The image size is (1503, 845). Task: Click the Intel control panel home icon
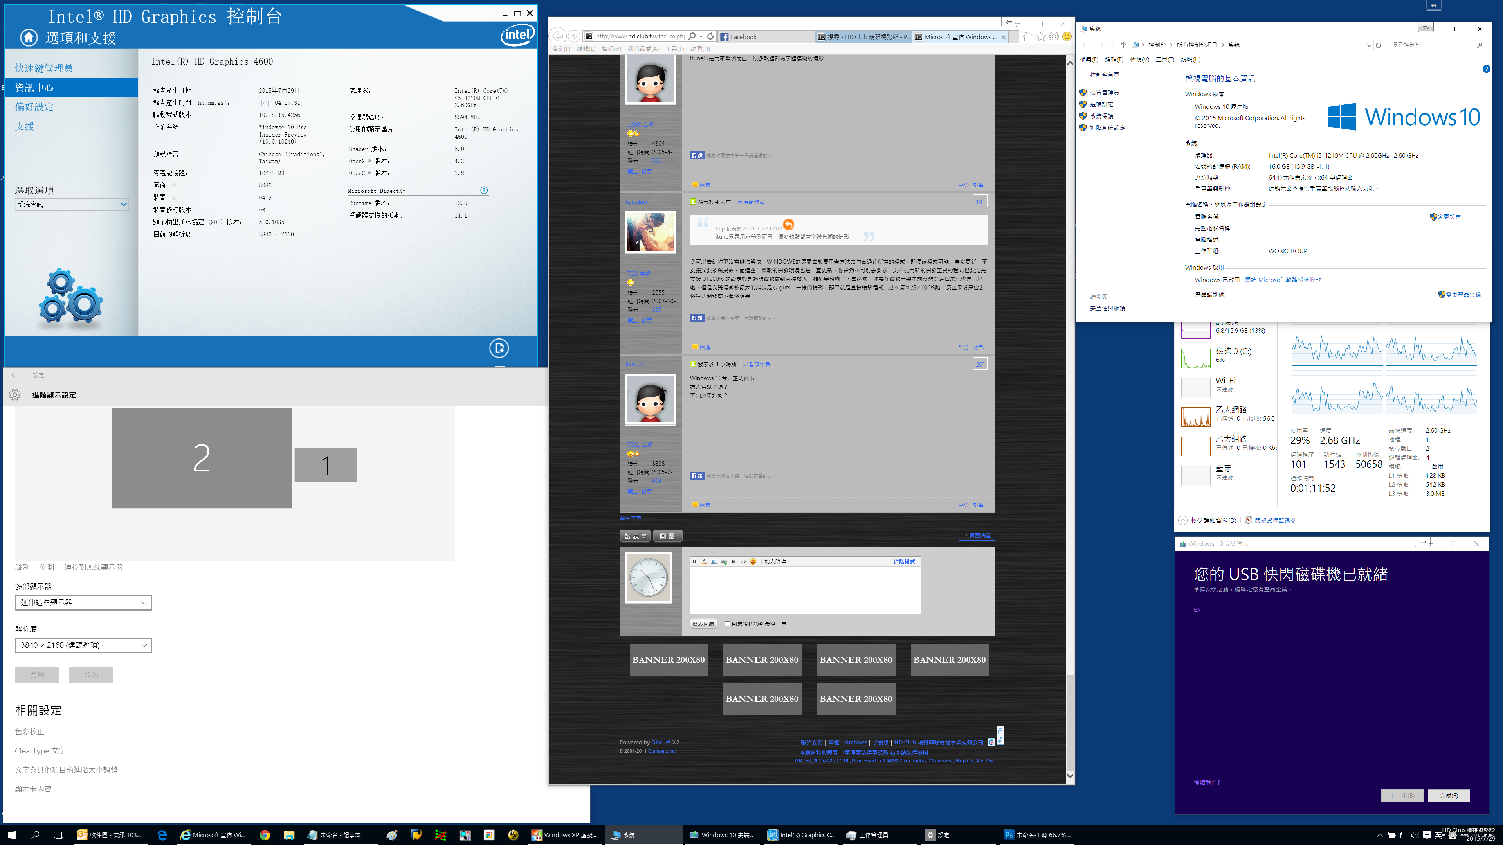[29, 38]
